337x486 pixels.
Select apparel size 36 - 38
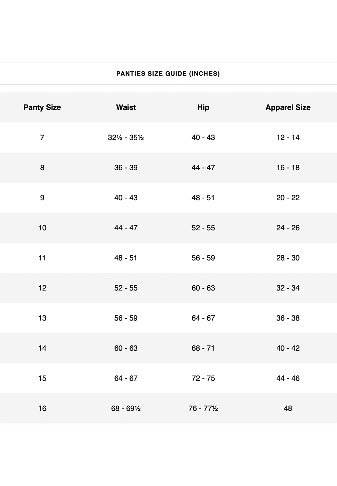(288, 318)
